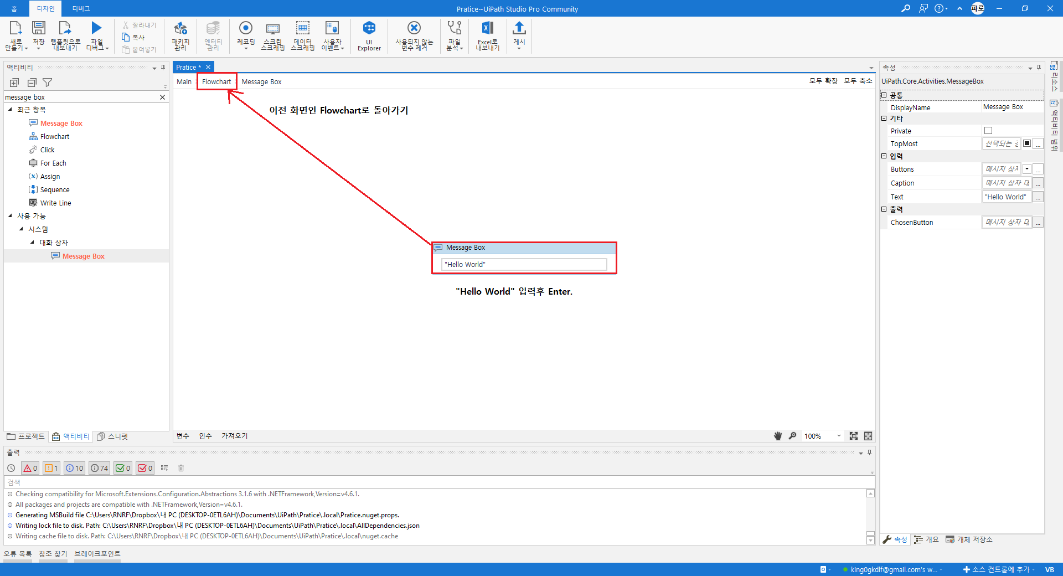Viewport: 1063px width, 576px height.
Task: Click expand-all icon in Activities panel
Action: [14, 83]
